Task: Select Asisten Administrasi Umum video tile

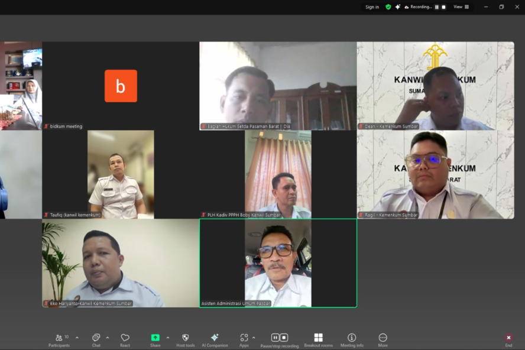Action: pyautogui.click(x=278, y=263)
